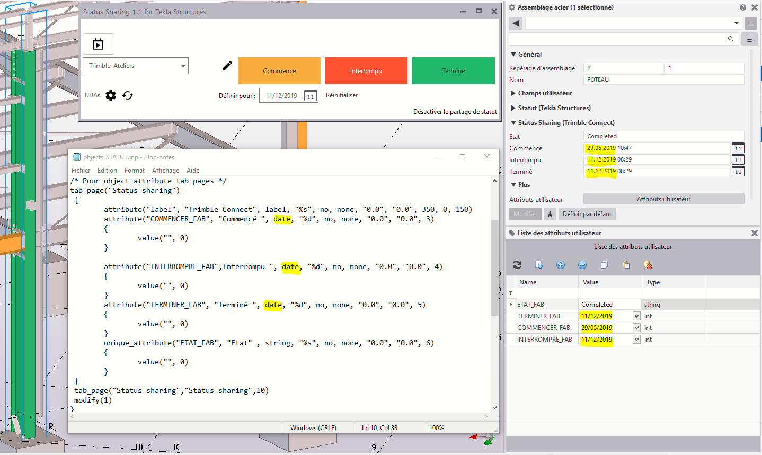
Task: Click the blue plus add attribute icon
Action: (x=561, y=265)
